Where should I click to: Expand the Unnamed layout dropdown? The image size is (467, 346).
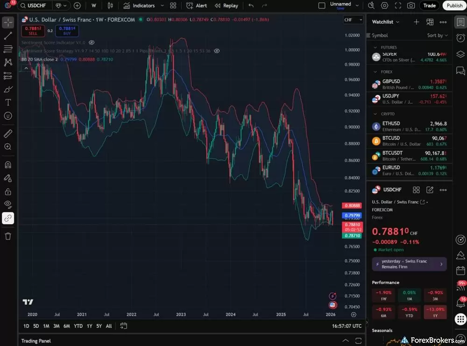(x=357, y=6)
